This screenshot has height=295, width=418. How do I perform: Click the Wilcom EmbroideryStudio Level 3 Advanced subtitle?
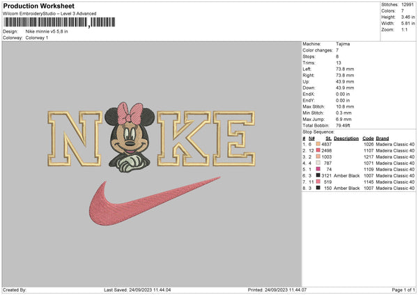click(49, 14)
